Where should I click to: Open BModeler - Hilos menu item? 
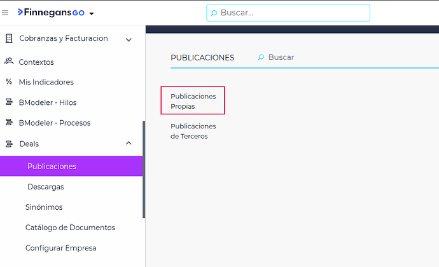pos(48,102)
